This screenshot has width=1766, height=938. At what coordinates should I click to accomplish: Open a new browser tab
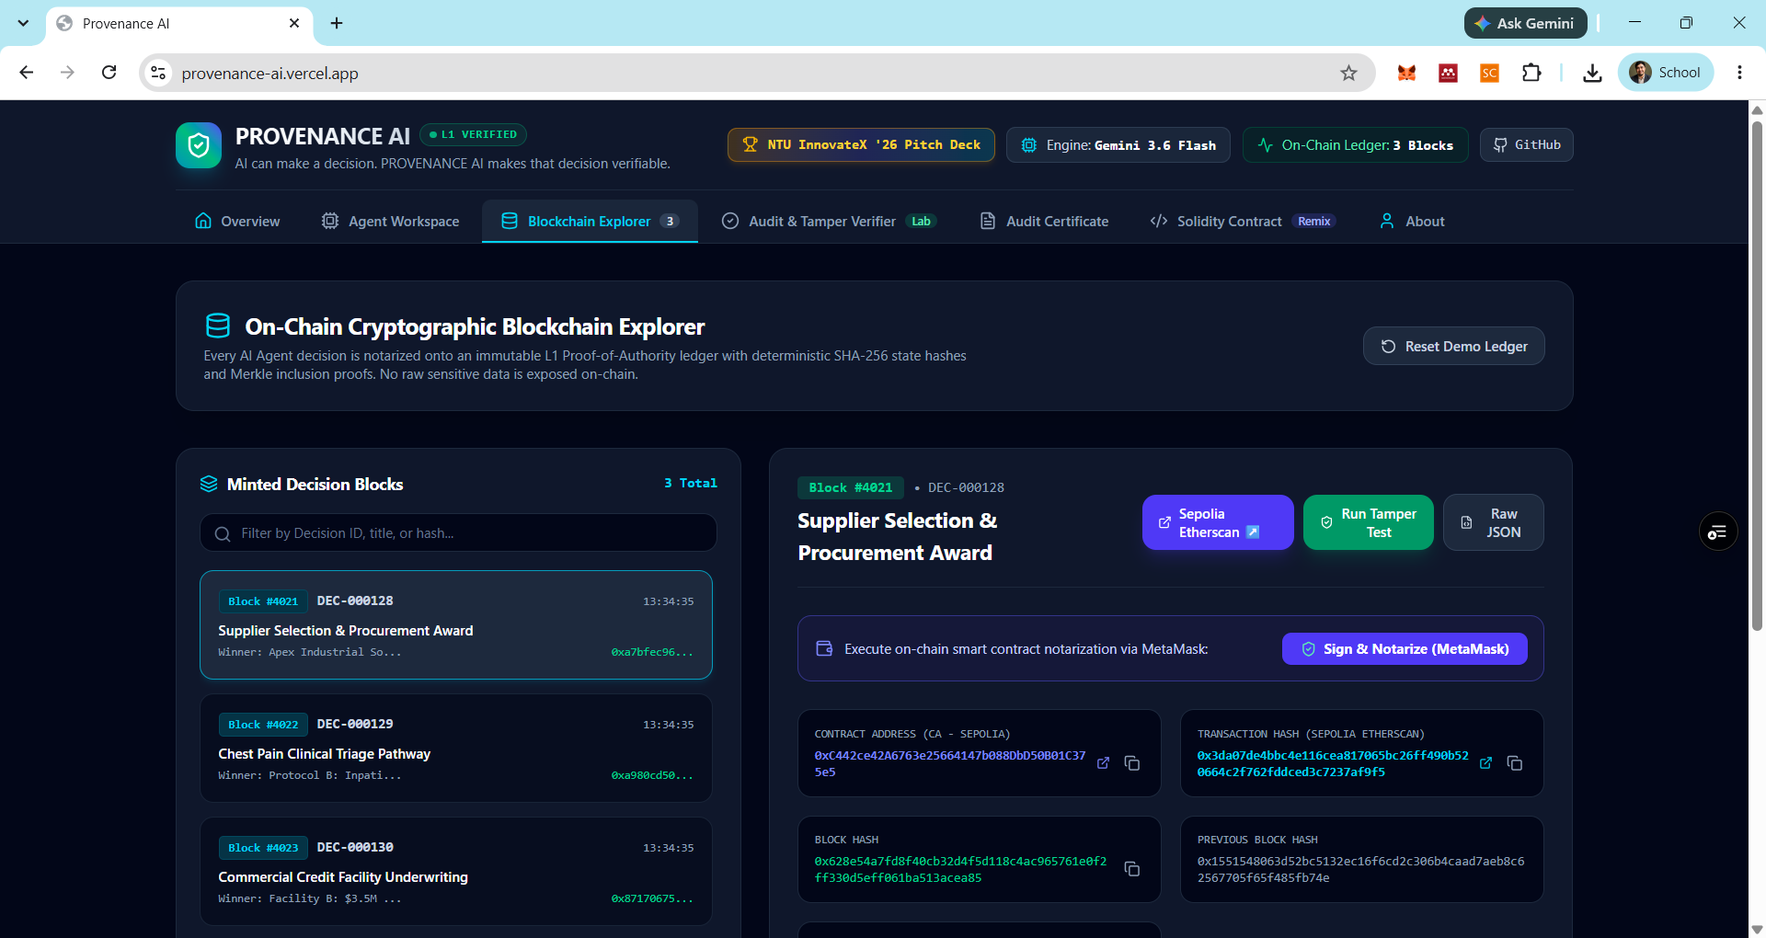(337, 23)
